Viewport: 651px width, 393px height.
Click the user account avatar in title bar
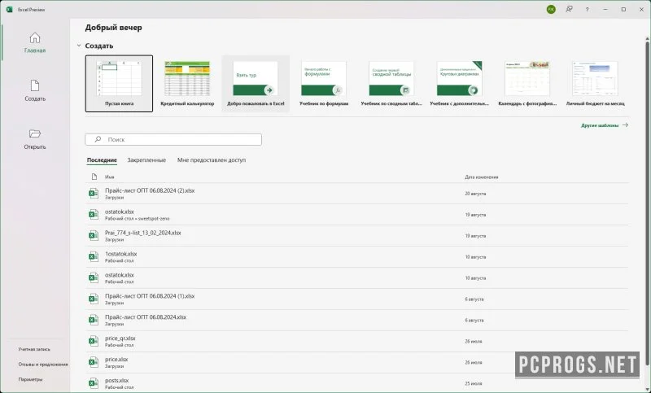[551, 9]
